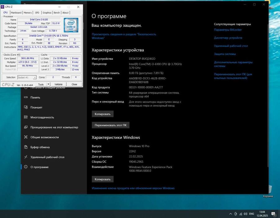Click the ENG language indicator
The width and height of the screenshot is (280, 218).
(x=252, y=214)
